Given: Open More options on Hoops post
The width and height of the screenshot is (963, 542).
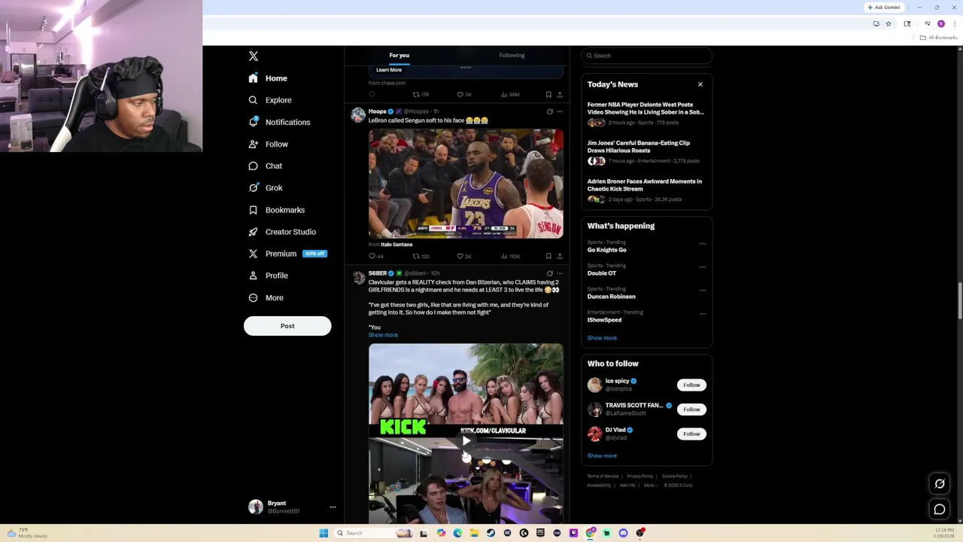Looking at the screenshot, I should 559,111.
